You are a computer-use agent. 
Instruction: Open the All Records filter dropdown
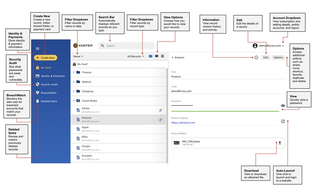tap(135, 56)
